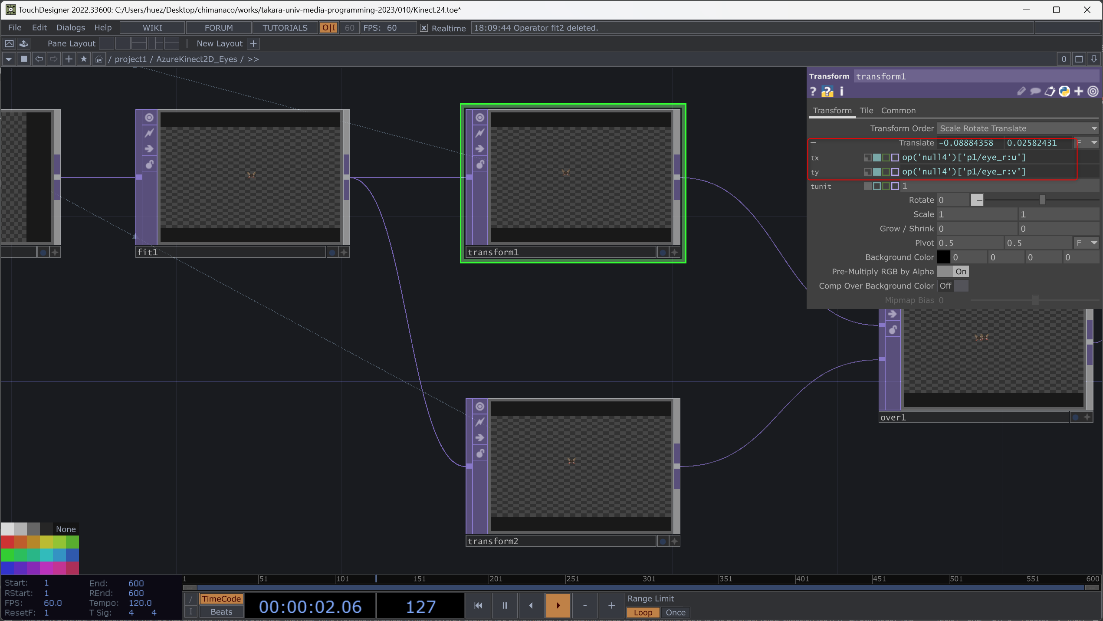Click the TUTORIALS button
Screen dimensions: 1103x621
tap(285, 28)
